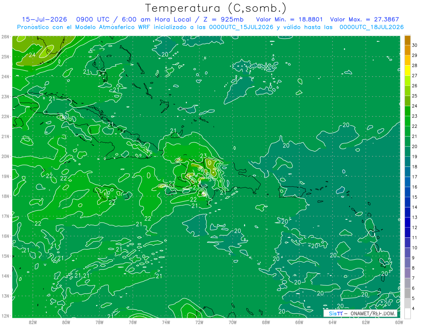This screenshot has height=327, width=424.
Task: Click the title "Temperatura (C,somb.)"
Action: click(x=216, y=8)
